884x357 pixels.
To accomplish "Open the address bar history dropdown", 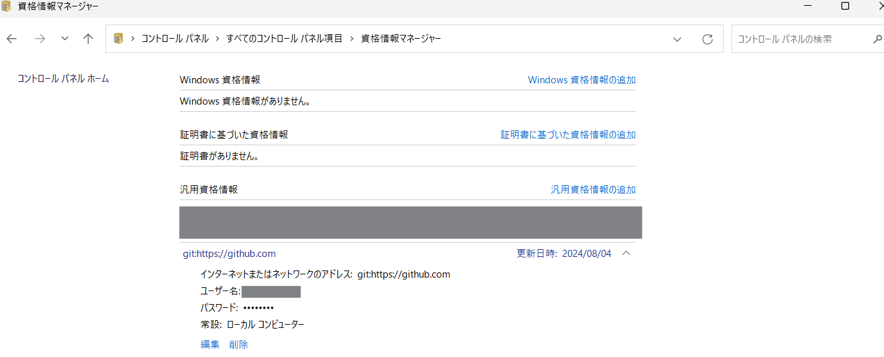I will coord(677,39).
